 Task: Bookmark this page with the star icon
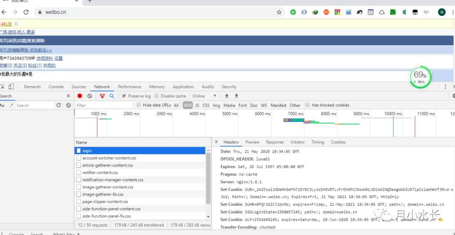coord(279,12)
